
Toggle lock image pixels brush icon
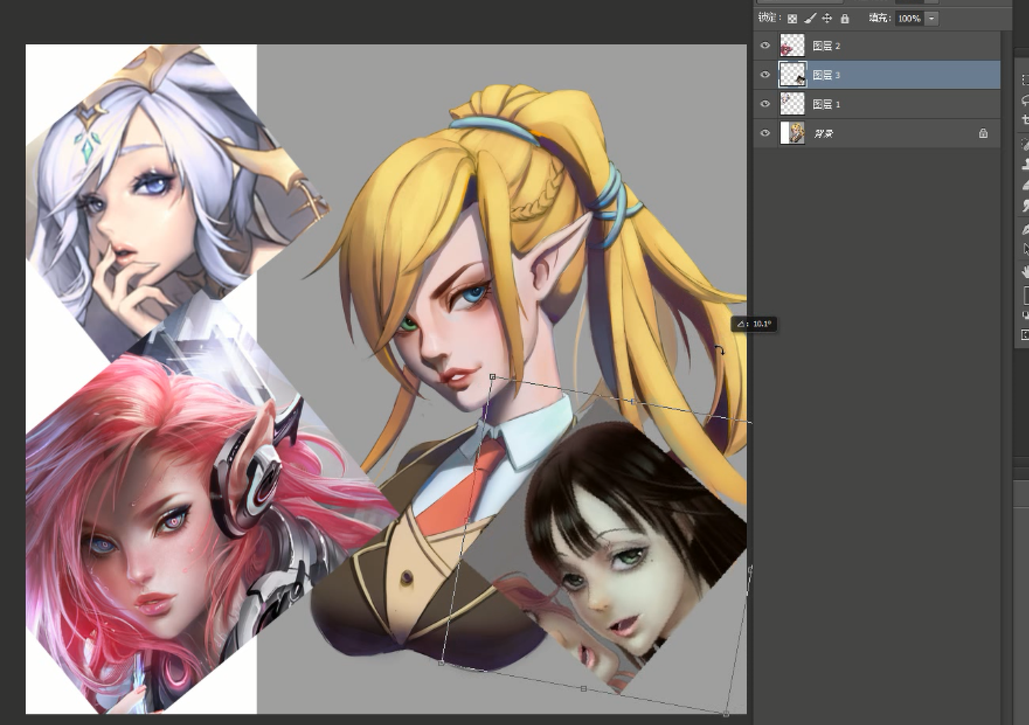(809, 19)
